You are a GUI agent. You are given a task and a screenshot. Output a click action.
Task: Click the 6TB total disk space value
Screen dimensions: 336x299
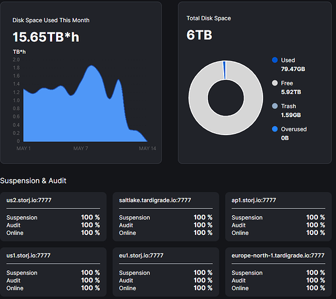click(199, 35)
